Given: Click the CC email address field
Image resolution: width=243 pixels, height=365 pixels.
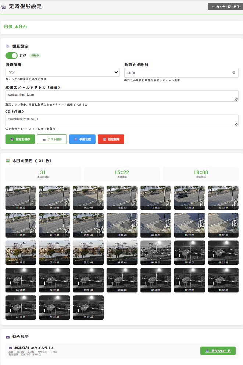Looking at the screenshot, I should point(121,120).
